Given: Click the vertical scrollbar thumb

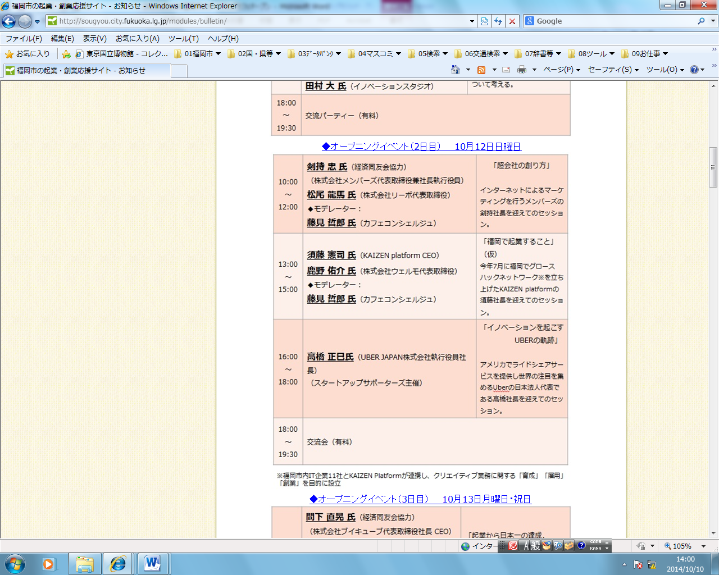Looking at the screenshot, I should click(x=713, y=167).
